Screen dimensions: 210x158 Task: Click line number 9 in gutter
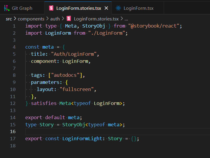point(14,82)
